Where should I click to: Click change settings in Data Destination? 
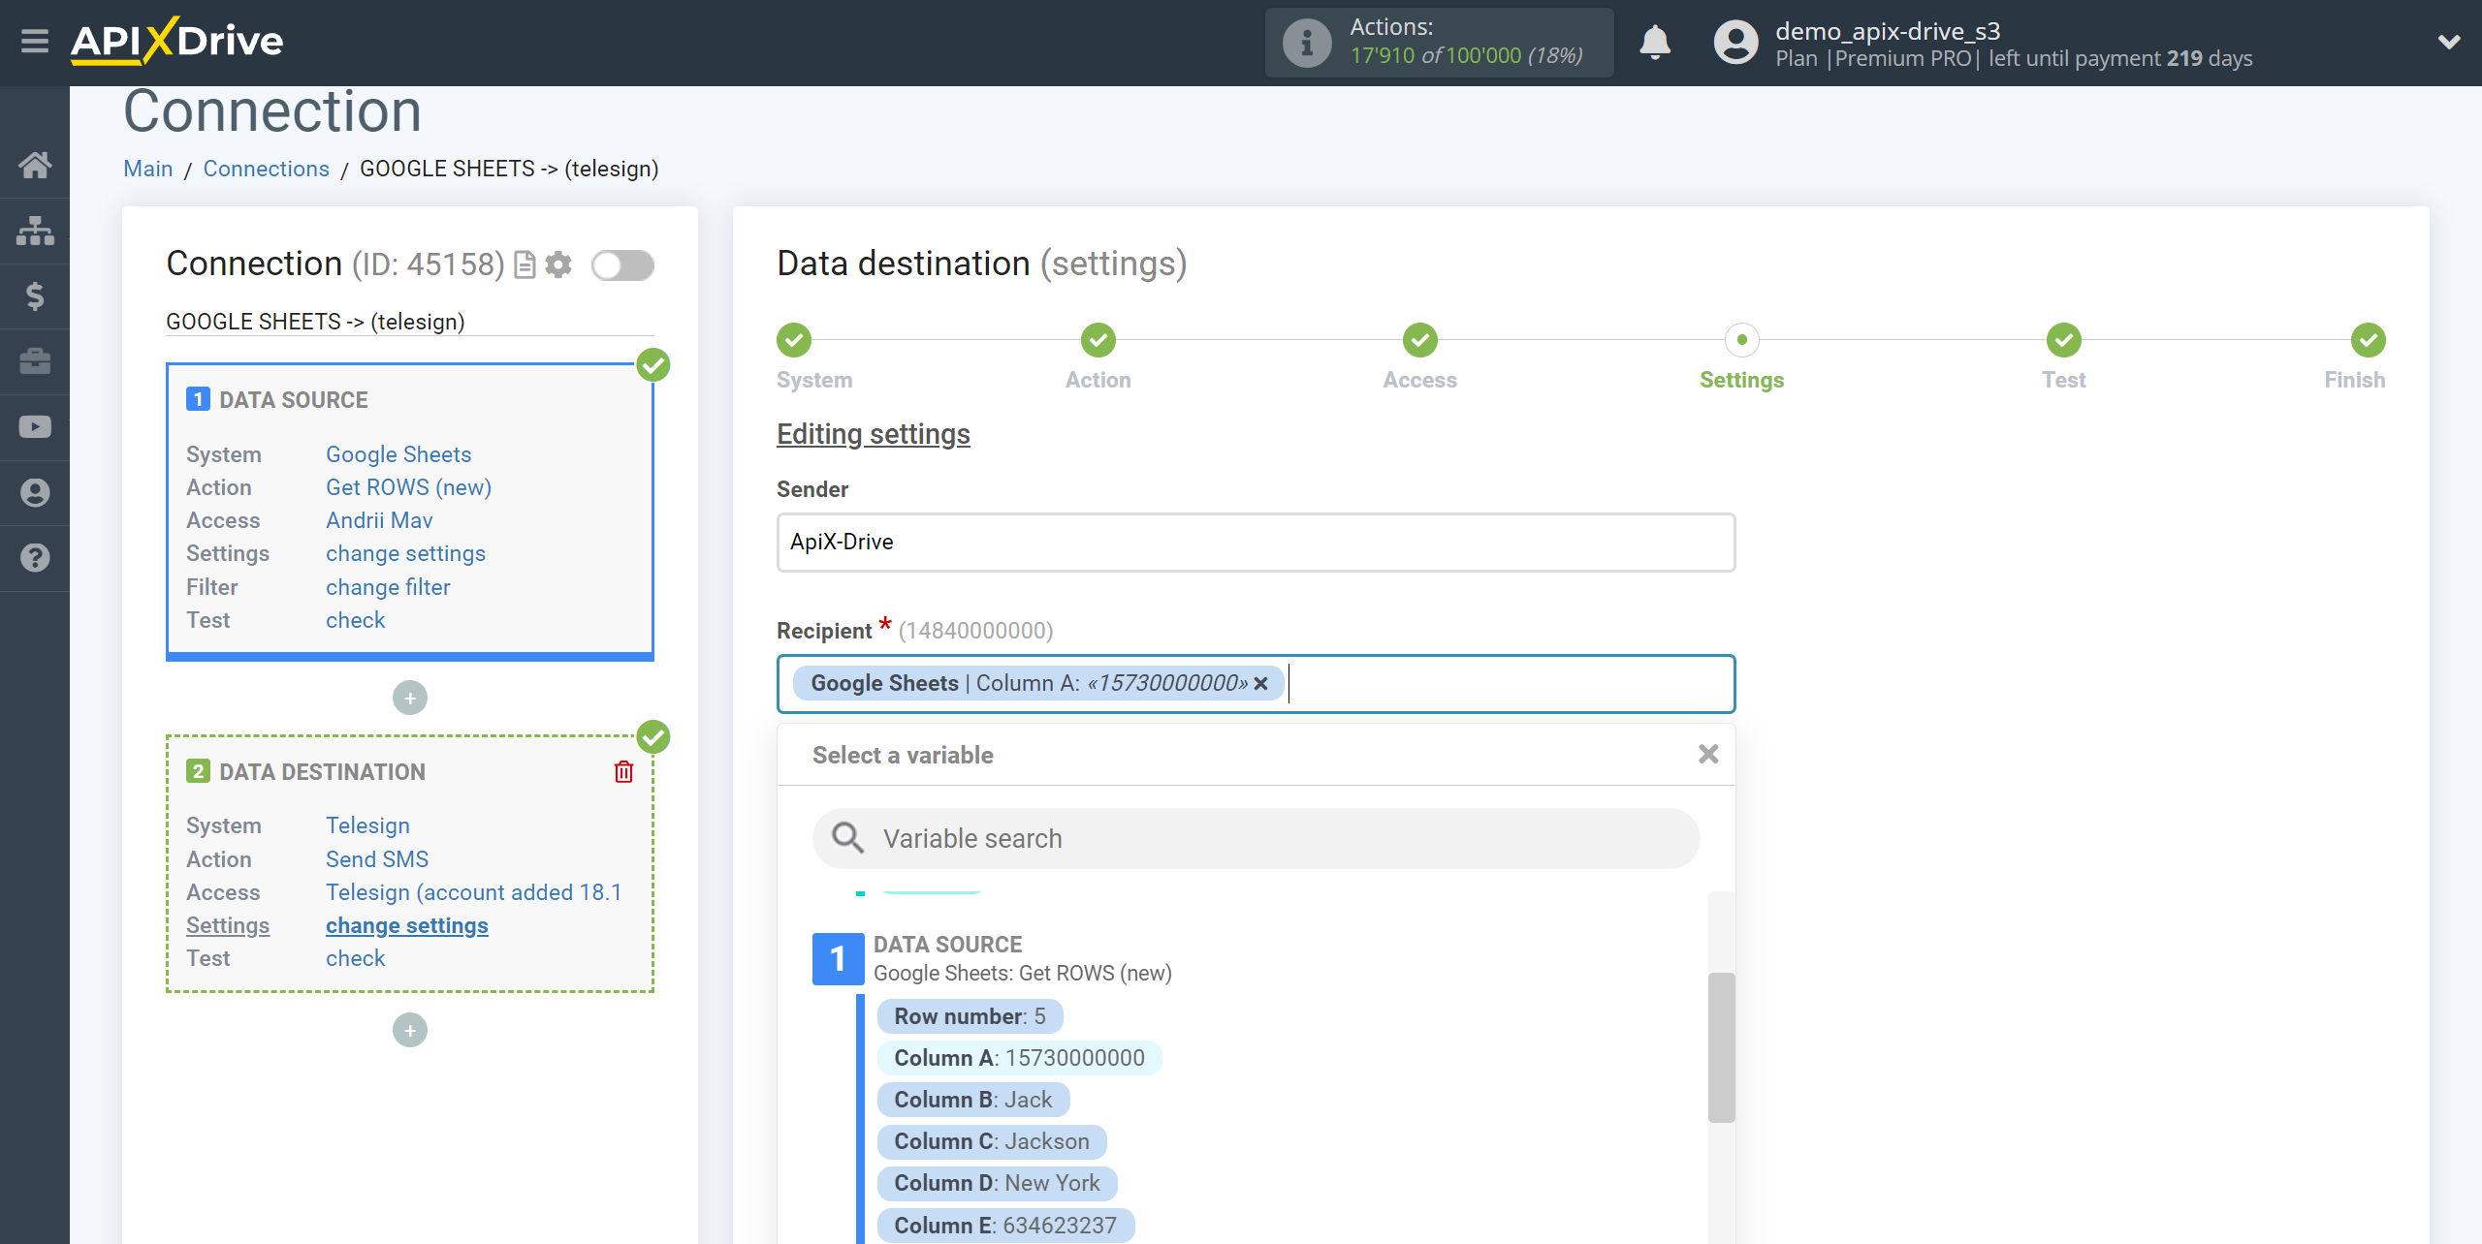tap(407, 925)
